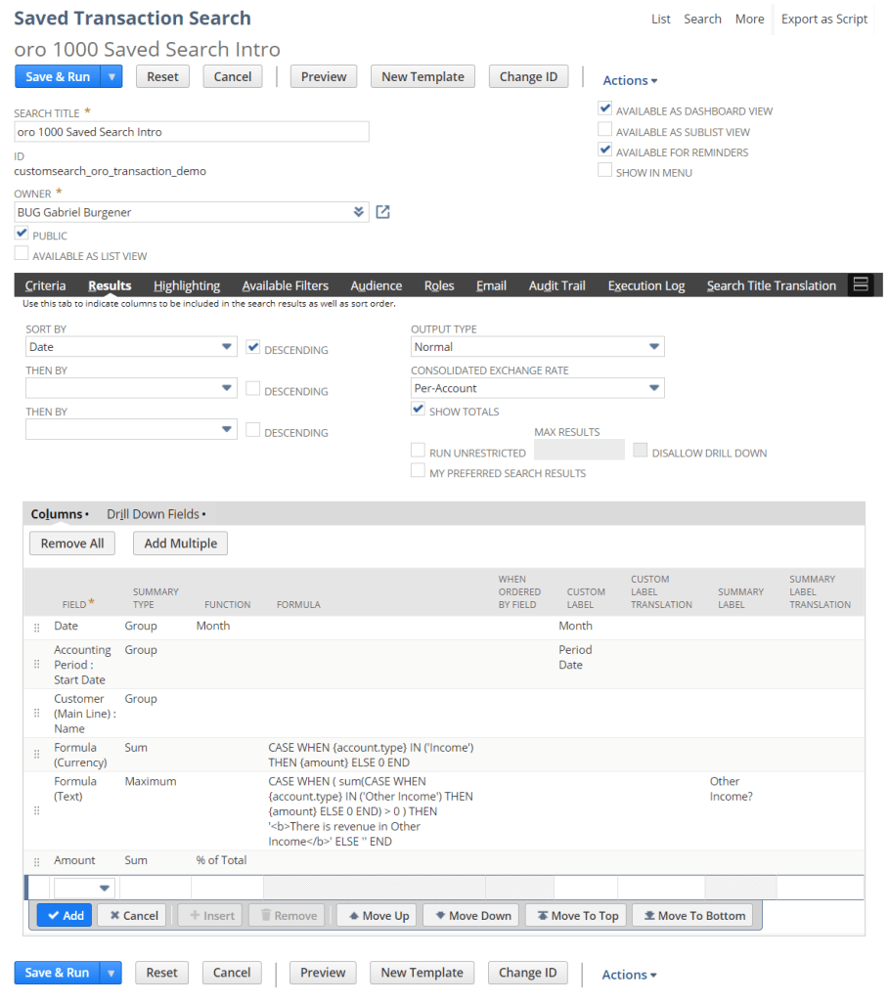Open the Execution Log tab
The height and width of the screenshot is (1001, 889).
[646, 285]
